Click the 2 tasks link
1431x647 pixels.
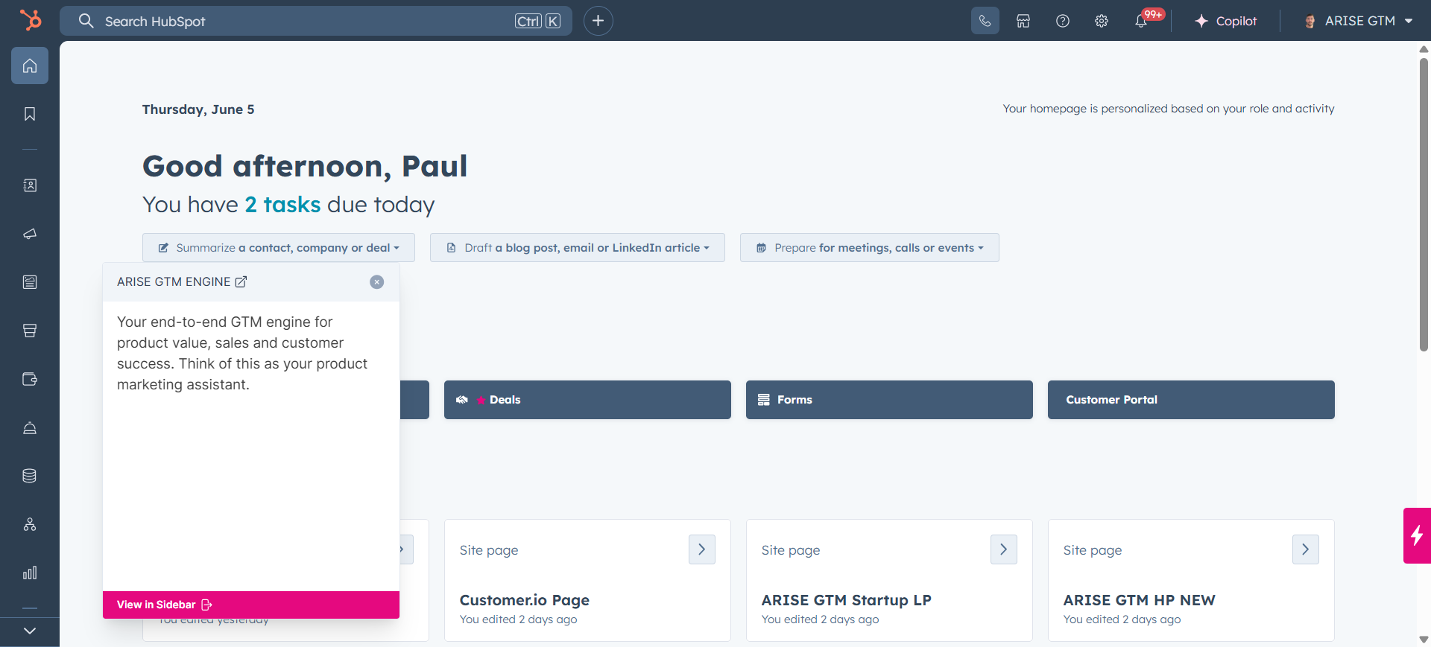[x=282, y=205]
